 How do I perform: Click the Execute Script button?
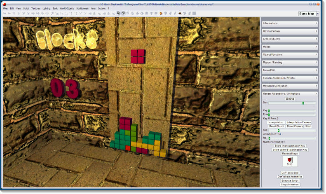(x=290, y=181)
